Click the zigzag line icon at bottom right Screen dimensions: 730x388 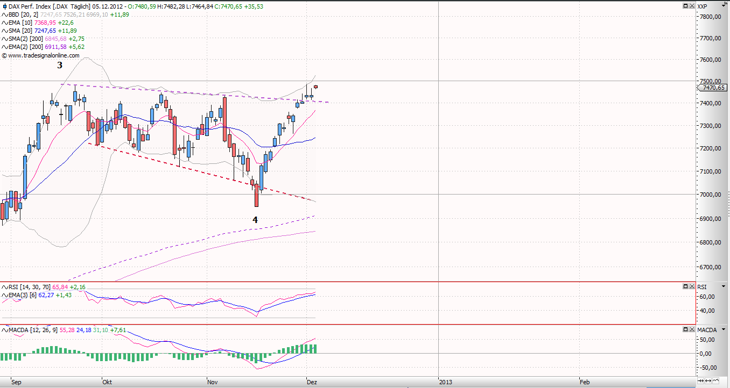tap(717, 381)
